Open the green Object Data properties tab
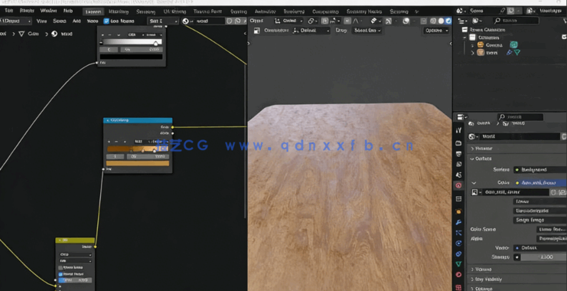Screen dimensions: 567x291 point(458,264)
